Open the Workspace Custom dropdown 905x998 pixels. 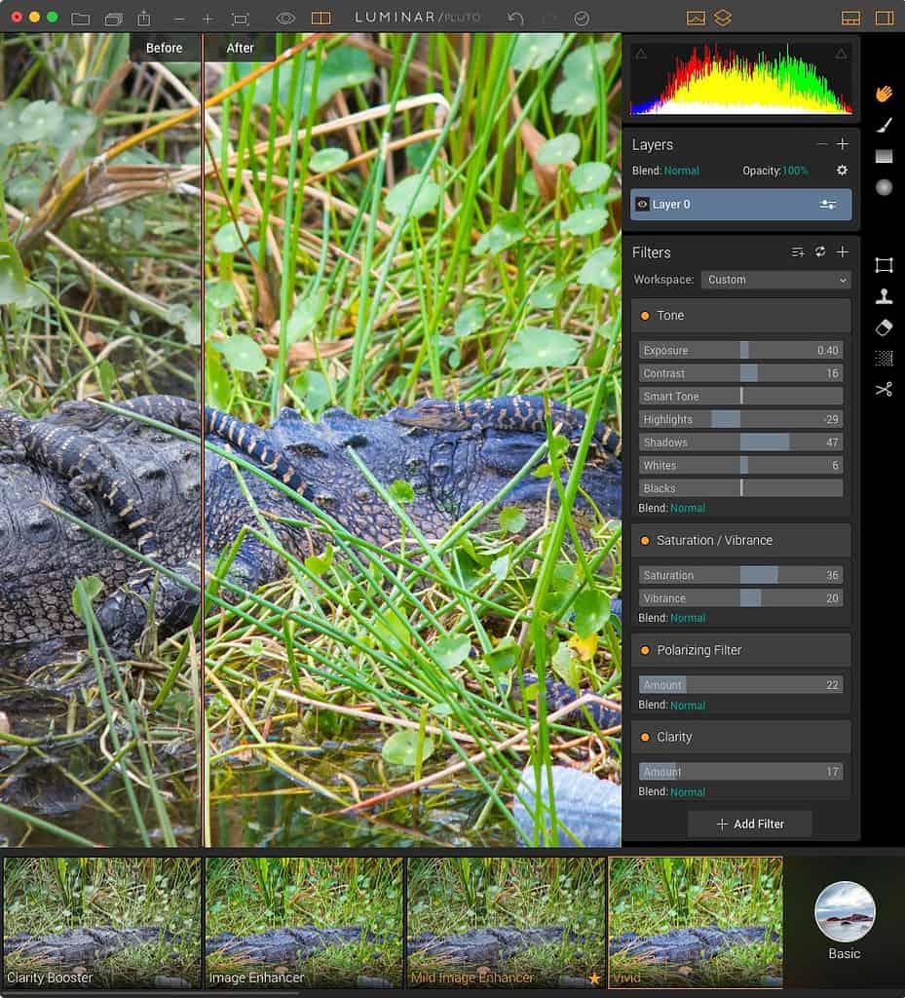[775, 280]
